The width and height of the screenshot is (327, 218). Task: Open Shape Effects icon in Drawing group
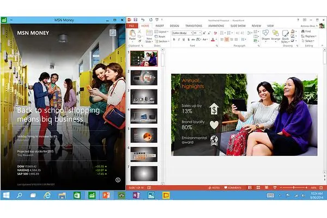coord(293,41)
